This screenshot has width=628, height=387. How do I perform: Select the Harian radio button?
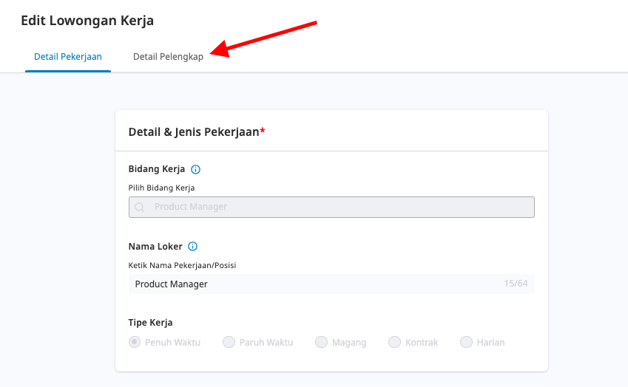coord(466,342)
